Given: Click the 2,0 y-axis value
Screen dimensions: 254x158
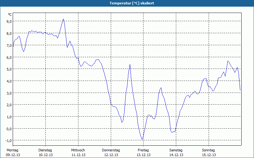Looking at the screenshot, I should point(9,105).
